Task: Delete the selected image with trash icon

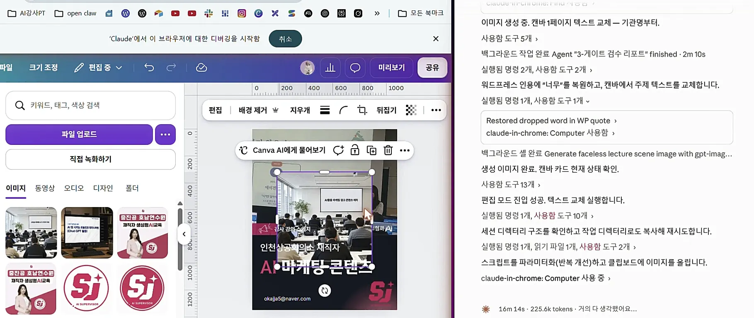Action: pyautogui.click(x=388, y=150)
